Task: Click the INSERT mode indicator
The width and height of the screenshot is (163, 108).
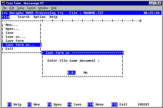Action: pos(143,105)
